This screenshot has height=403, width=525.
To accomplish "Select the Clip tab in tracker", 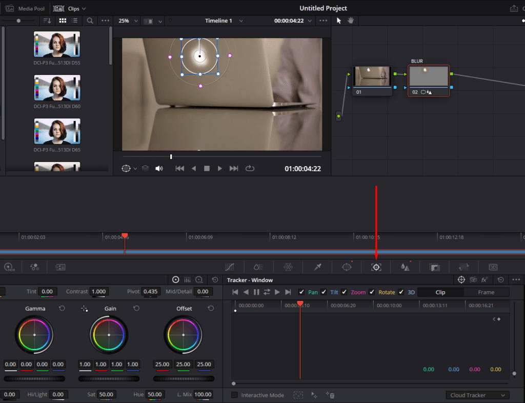I will click(x=440, y=292).
